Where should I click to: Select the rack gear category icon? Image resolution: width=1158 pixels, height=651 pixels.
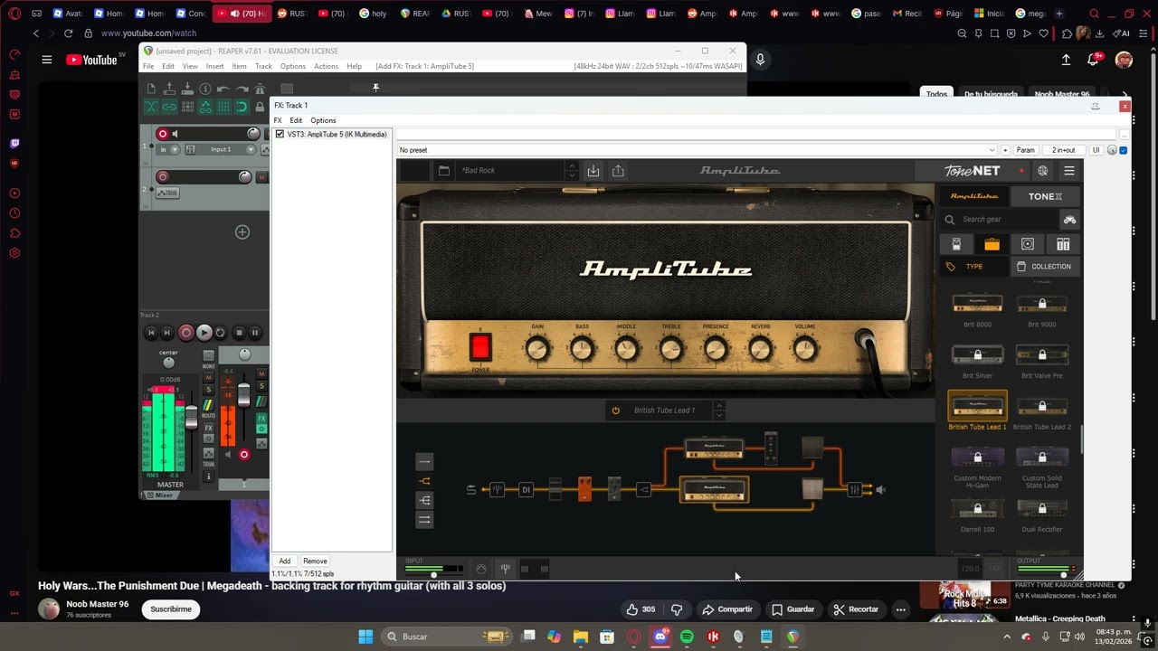pos(1063,244)
